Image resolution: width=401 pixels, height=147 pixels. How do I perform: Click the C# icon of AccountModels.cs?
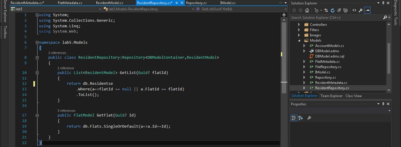(311, 46)
